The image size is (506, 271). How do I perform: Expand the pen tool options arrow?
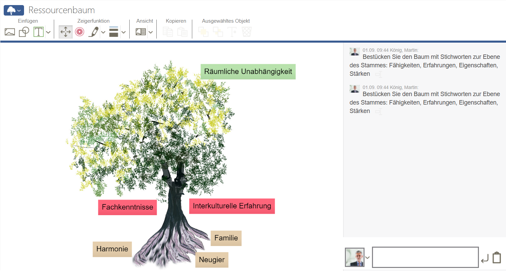(103, 32)
